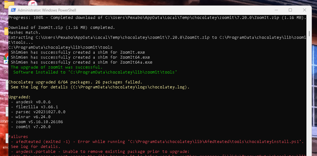The width and height of the screenshot is (317, 156).
Task: Click the shim line for ZoomIt.exe
Action: [78, 52]
